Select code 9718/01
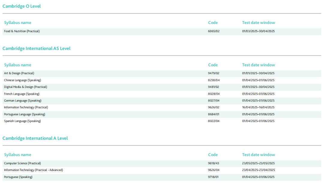 click(213, 177)
